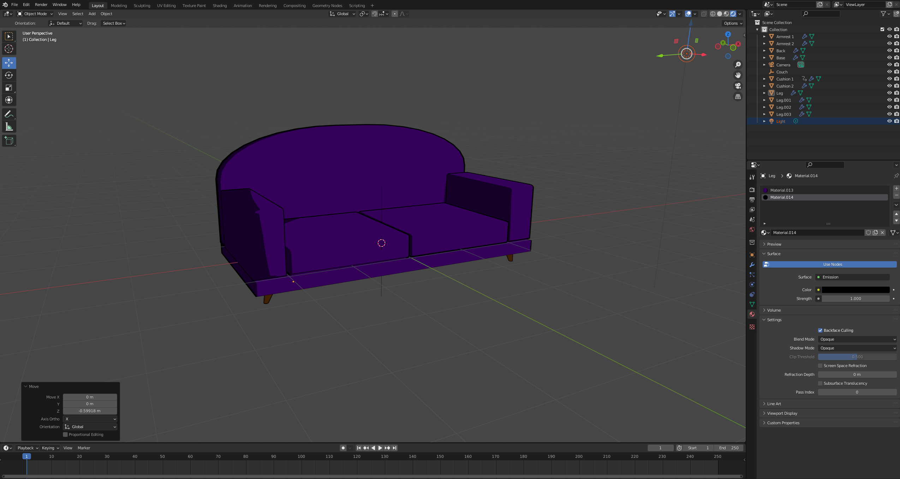
Task: Open the Tool properties tab
Action: coord(752,177)
